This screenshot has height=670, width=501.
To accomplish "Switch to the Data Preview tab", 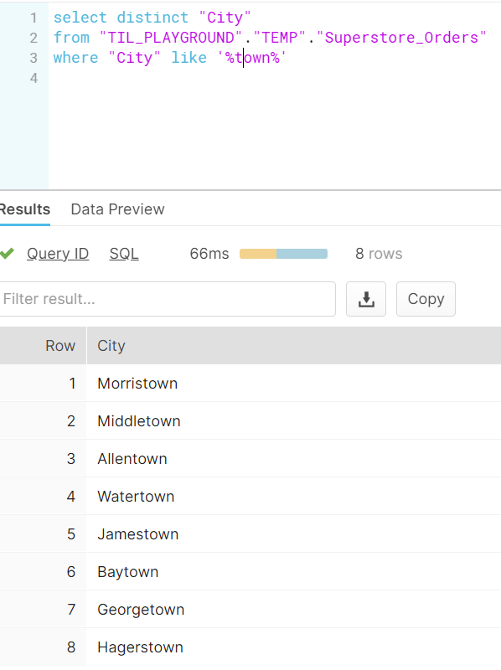I will coord(117,209).
